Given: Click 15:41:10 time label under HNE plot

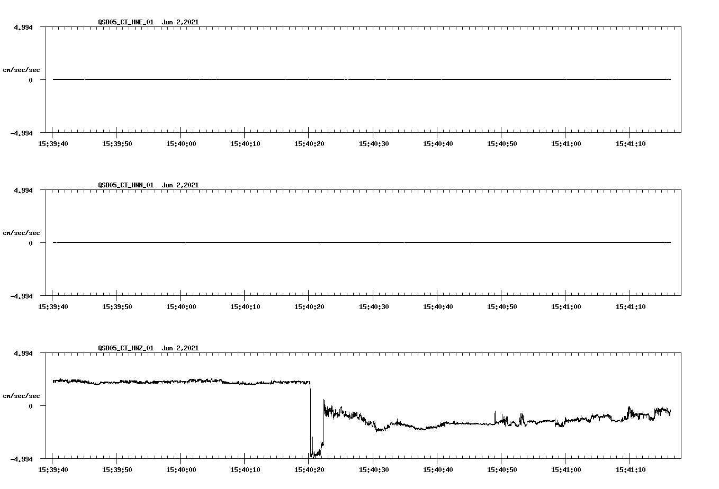Looking at the screenshot, I should 630,143.
